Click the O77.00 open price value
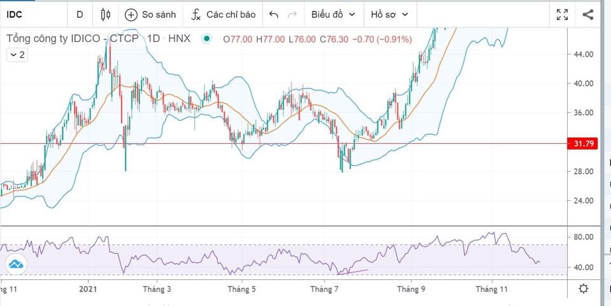This screenshot has width=611, height=306. click(x=237, y=39)
